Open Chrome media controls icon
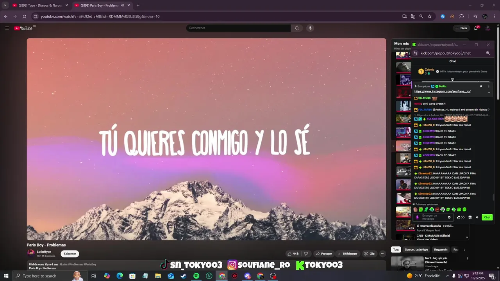Image resolution: width=500 pixels, height=281 pixels. [475, 16]
